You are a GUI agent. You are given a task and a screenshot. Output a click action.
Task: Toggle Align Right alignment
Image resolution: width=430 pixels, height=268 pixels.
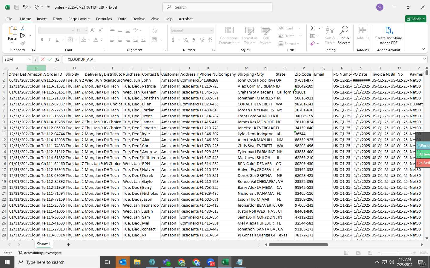[x=128, y=40]
